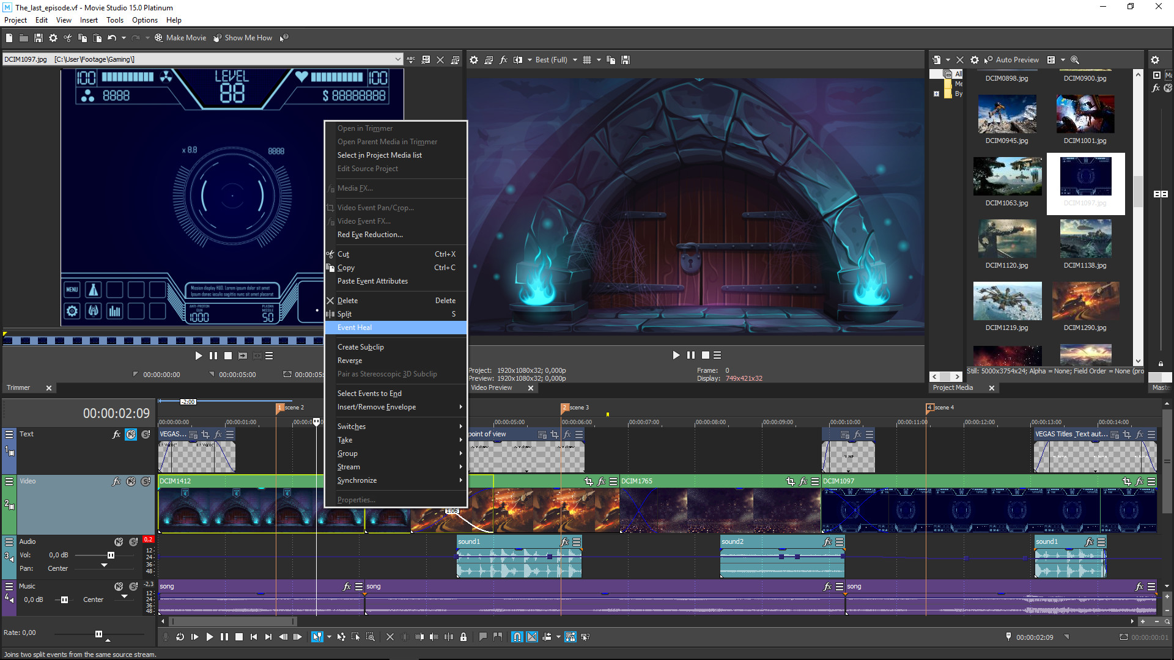Expand the Switches submenu in context menu
This screenshot has width=1174, height=660.
395,427
